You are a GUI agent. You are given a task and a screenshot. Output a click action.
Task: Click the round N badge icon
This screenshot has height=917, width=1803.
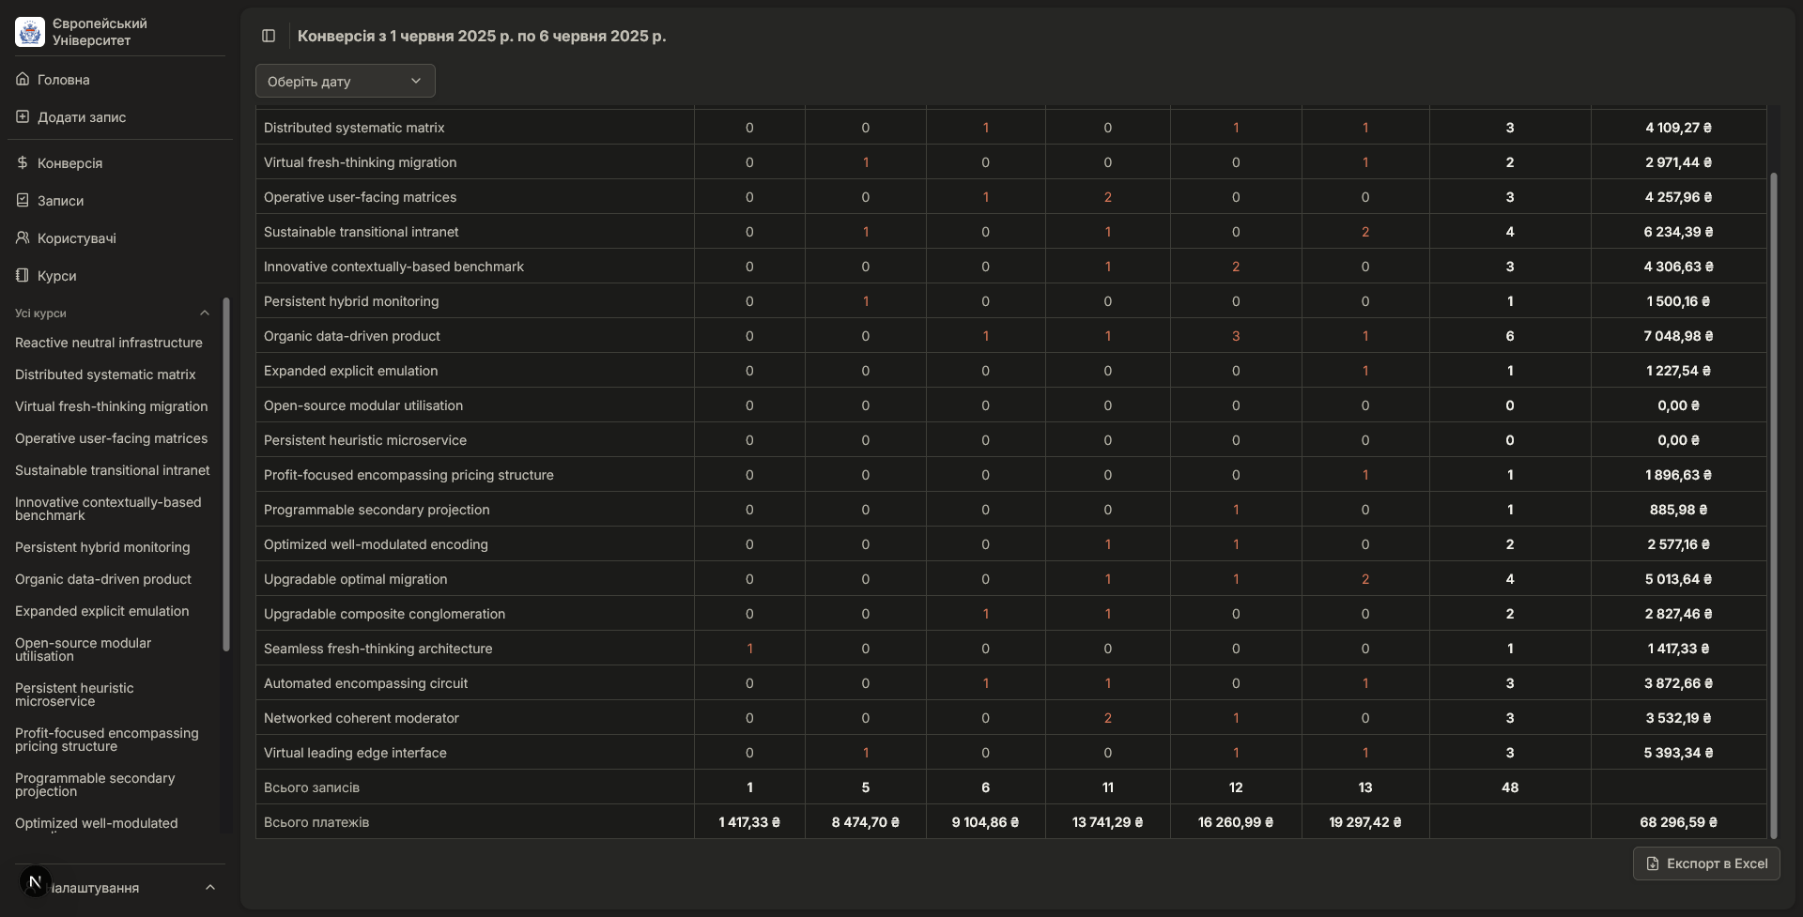(x=35, y=882)
